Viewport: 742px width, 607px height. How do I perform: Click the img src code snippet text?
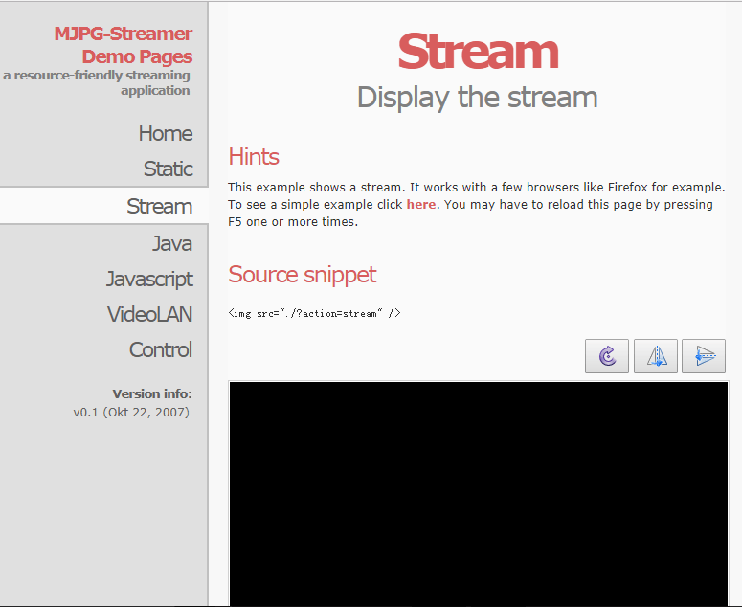tap(314, 313)
